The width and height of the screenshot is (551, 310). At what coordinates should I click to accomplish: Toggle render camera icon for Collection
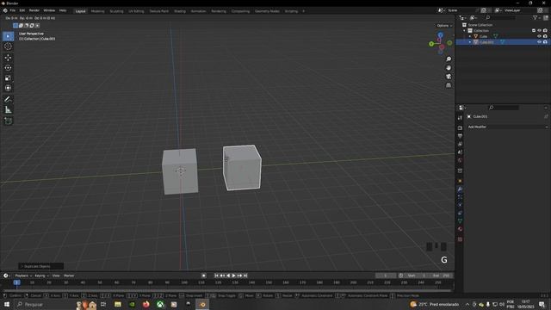pyautogui.click(x=545, y=31)
